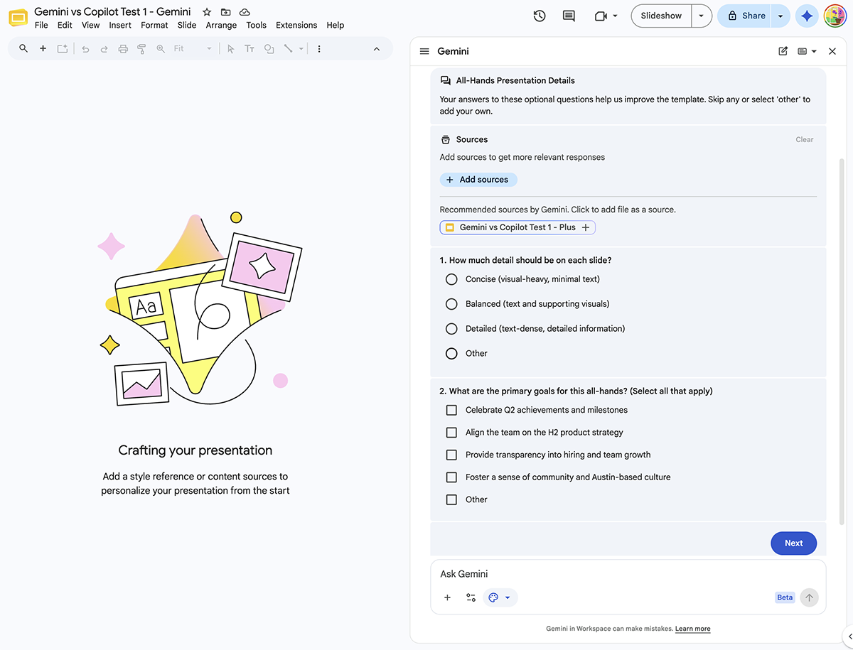
Task: Click the move to folder icon
Action: point(225,12)
